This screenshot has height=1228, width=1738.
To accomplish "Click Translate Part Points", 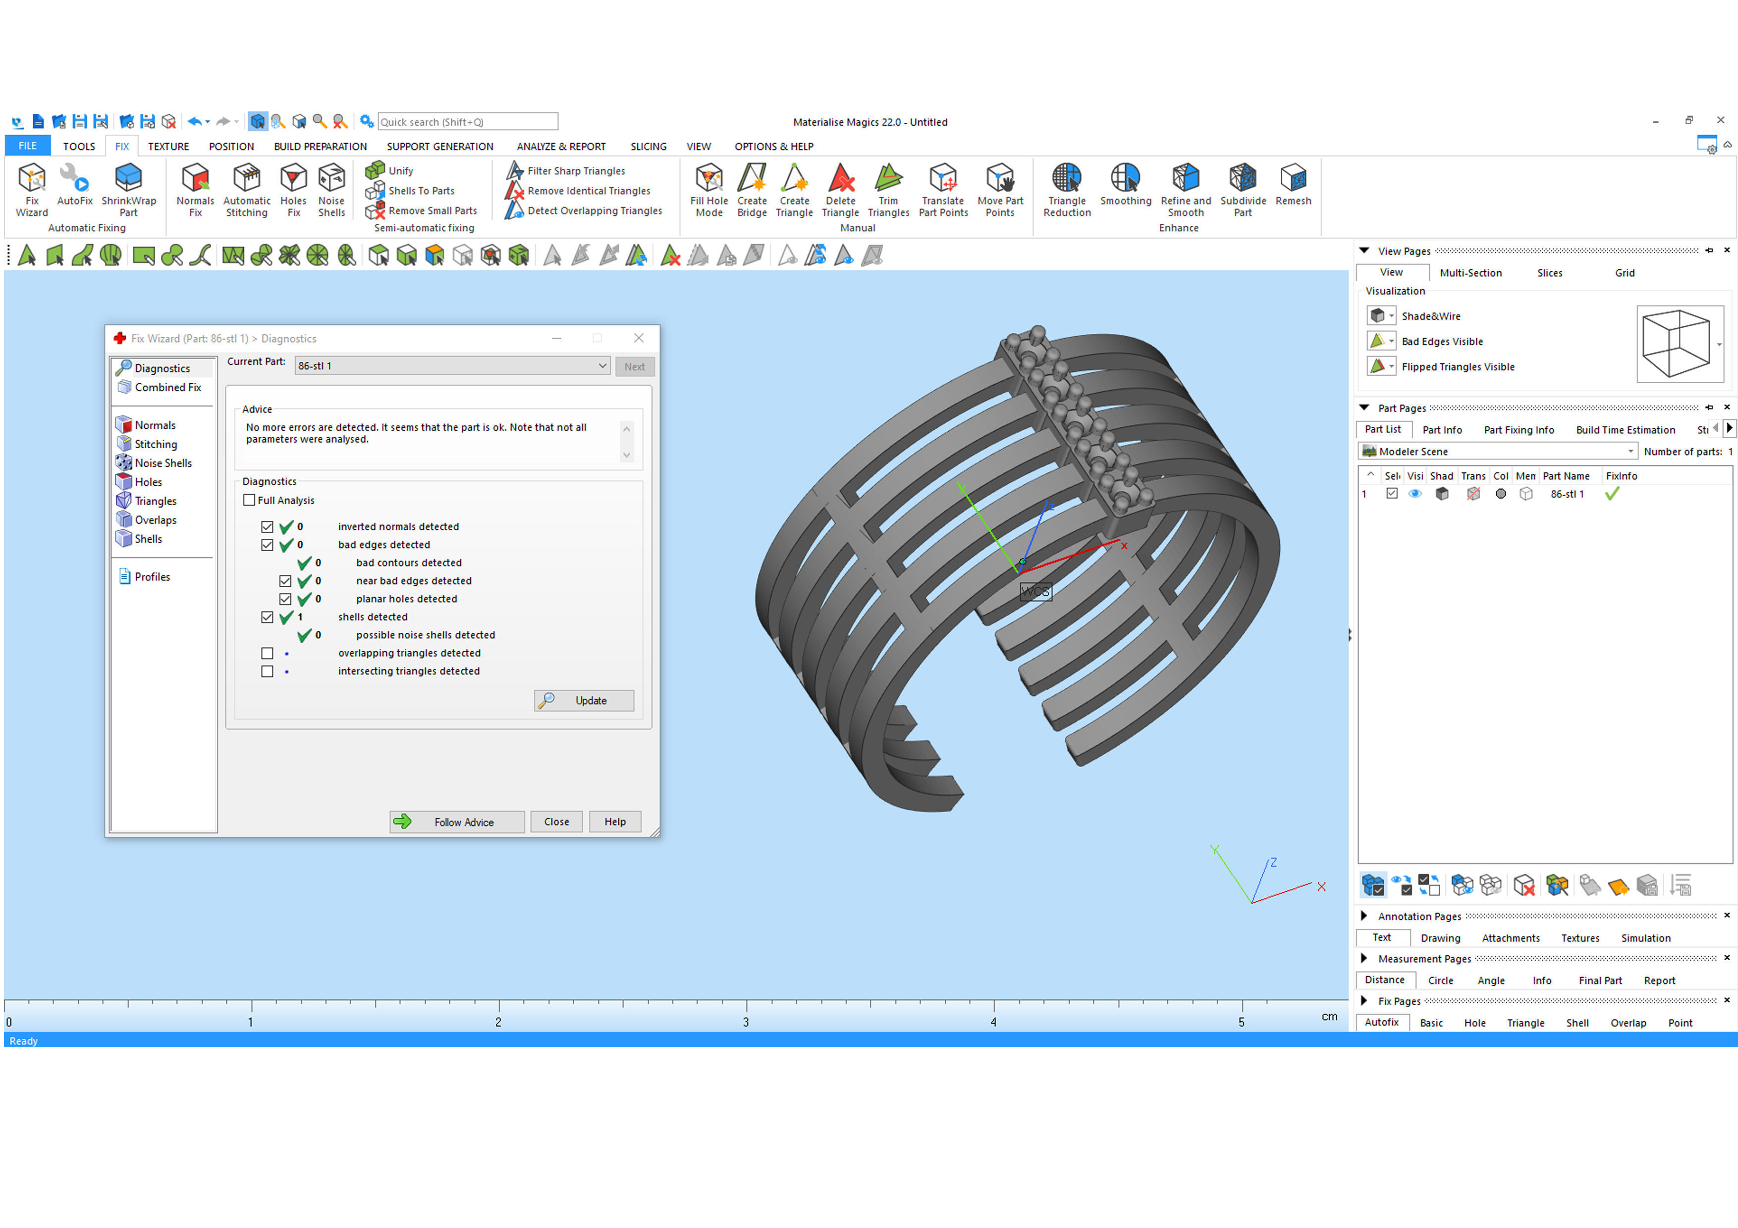I will pos(943,190).
